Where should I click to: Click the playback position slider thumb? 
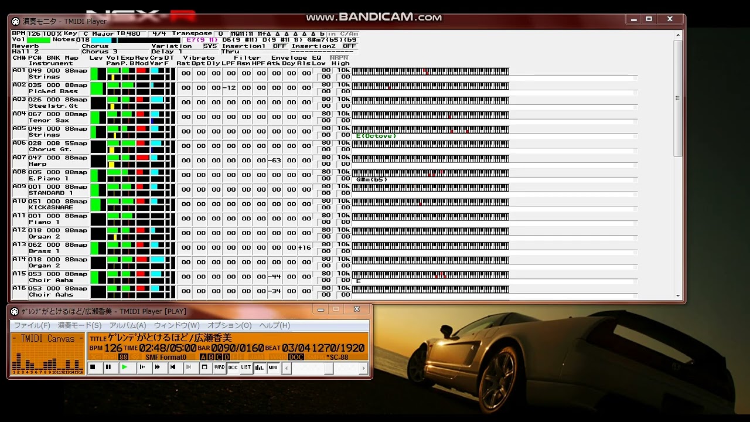pyautogui.click(x=329, y=368)
